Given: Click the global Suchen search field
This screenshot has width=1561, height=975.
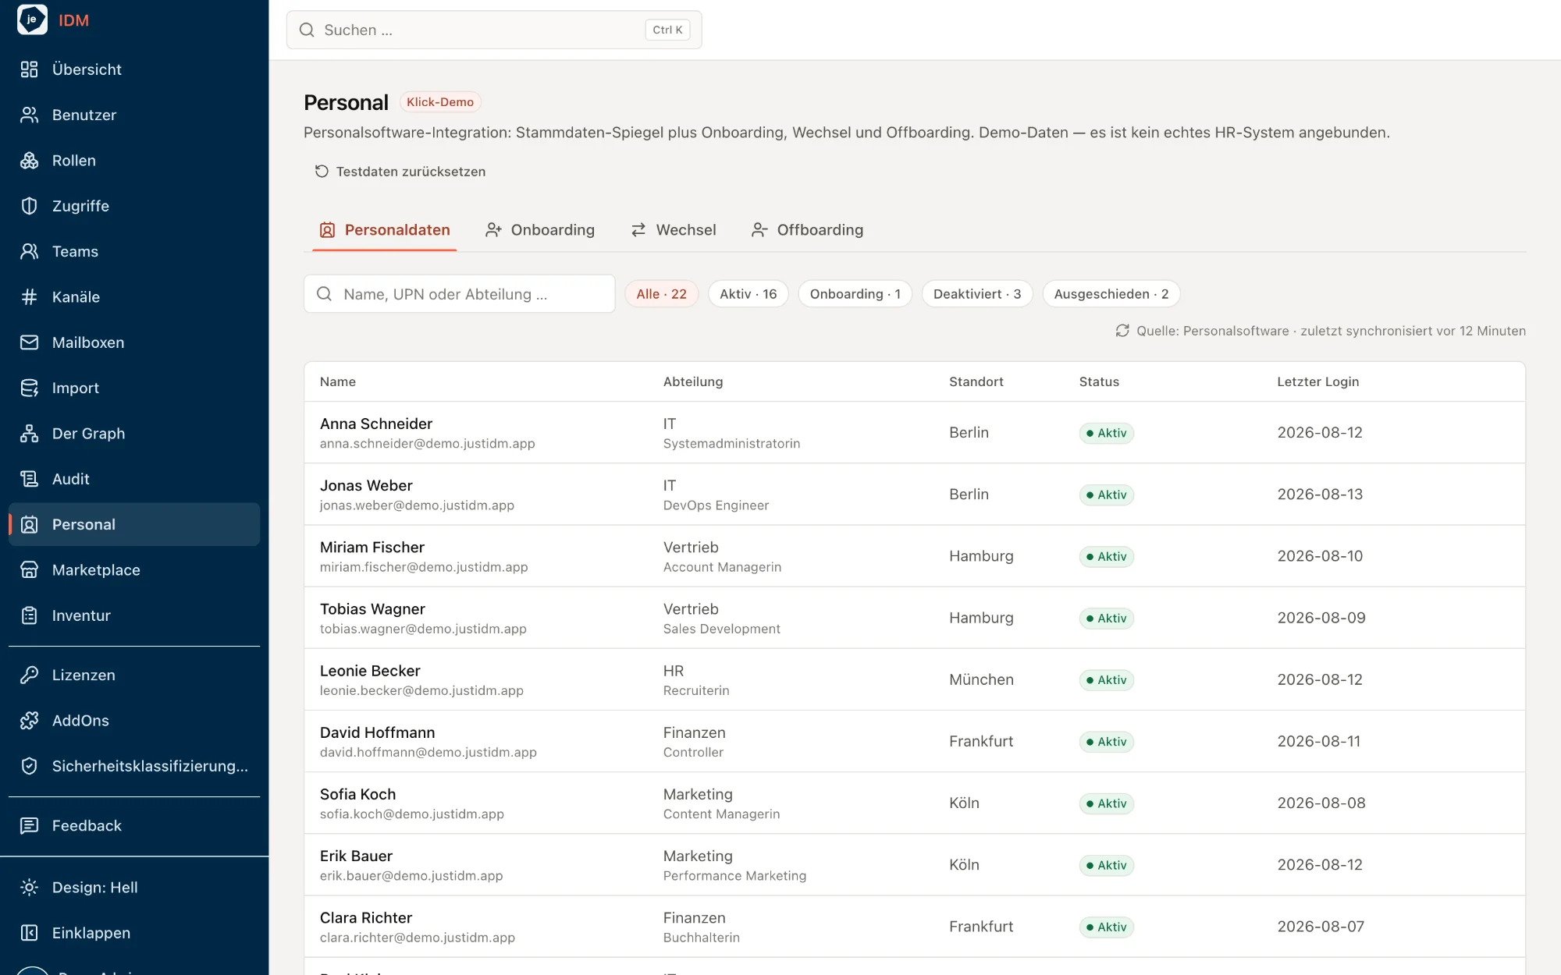Looking at the screenshot, I should click(x=494, y=30).
